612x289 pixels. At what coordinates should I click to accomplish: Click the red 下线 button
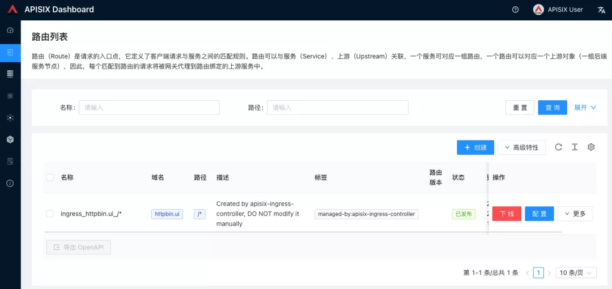507,214
